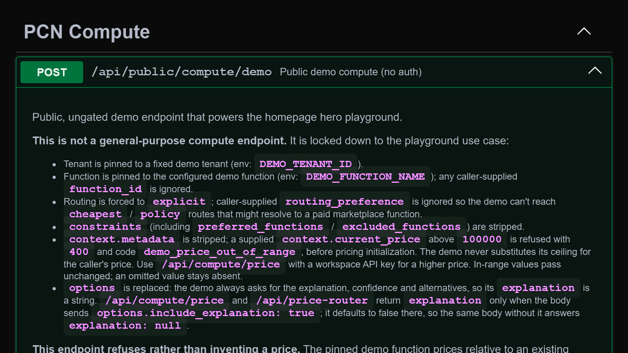This screenshot has width=628, height=353.
Task: Click the routing_preference code snippet
Action: coord(344,202)
